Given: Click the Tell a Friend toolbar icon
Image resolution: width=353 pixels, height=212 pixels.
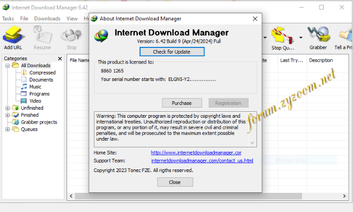Looking at the screenshot, I should 346,35.
